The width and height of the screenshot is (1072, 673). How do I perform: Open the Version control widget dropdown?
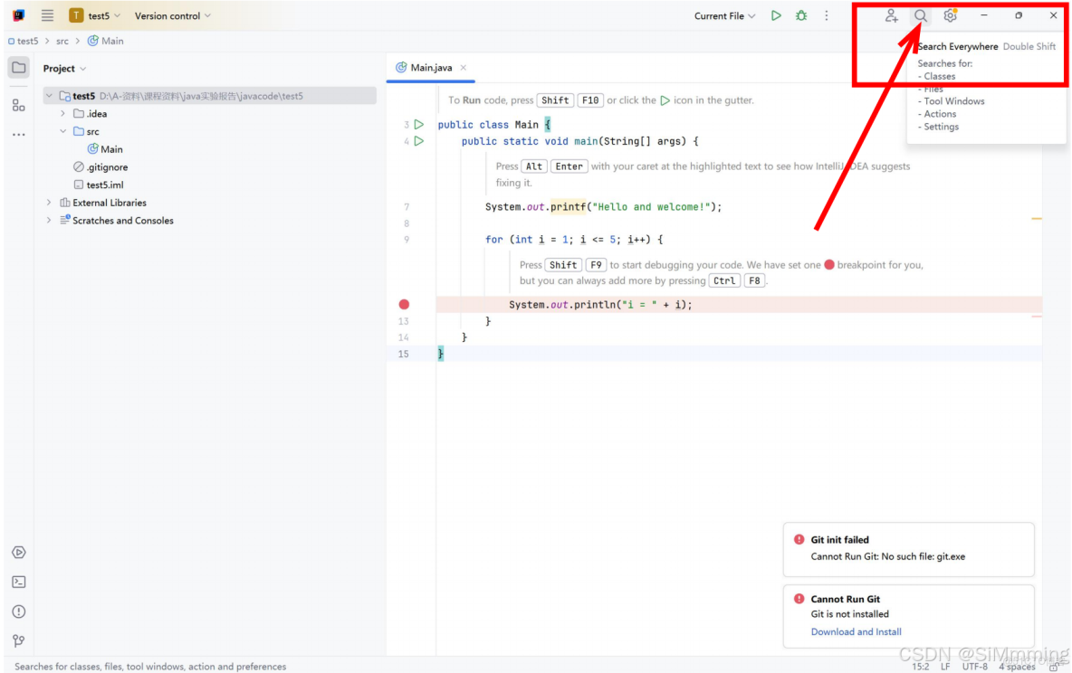(x=172, y=15)
